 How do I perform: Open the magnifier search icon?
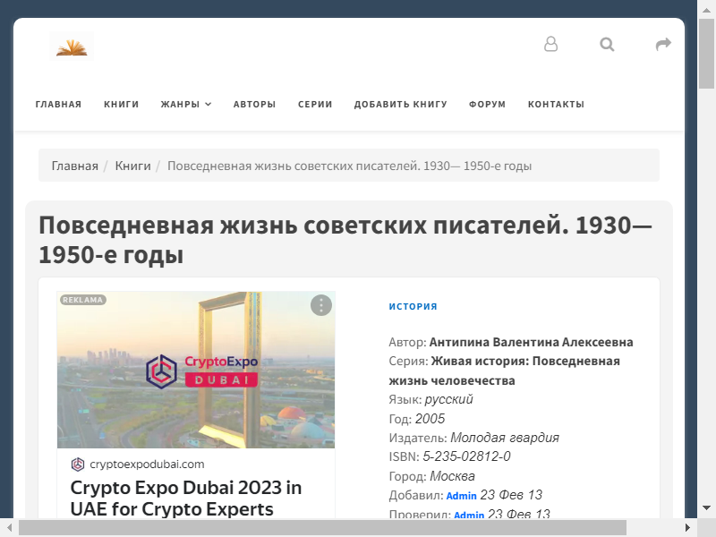pos(607,44)
